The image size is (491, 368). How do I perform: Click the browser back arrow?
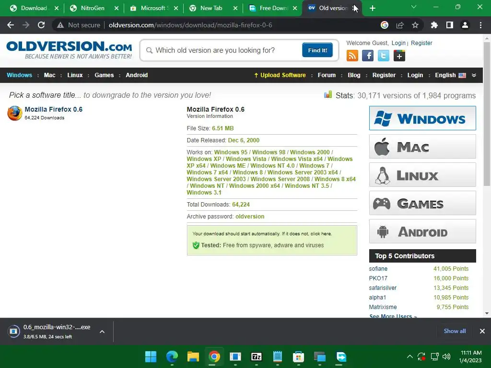tap(11, 25)
